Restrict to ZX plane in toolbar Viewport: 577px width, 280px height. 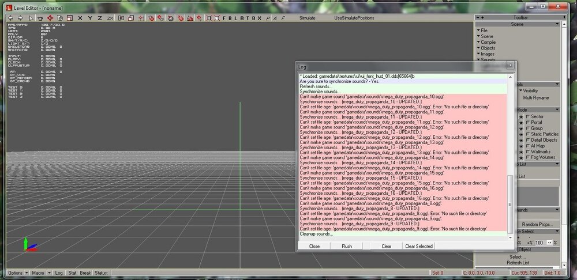(110, 18)
